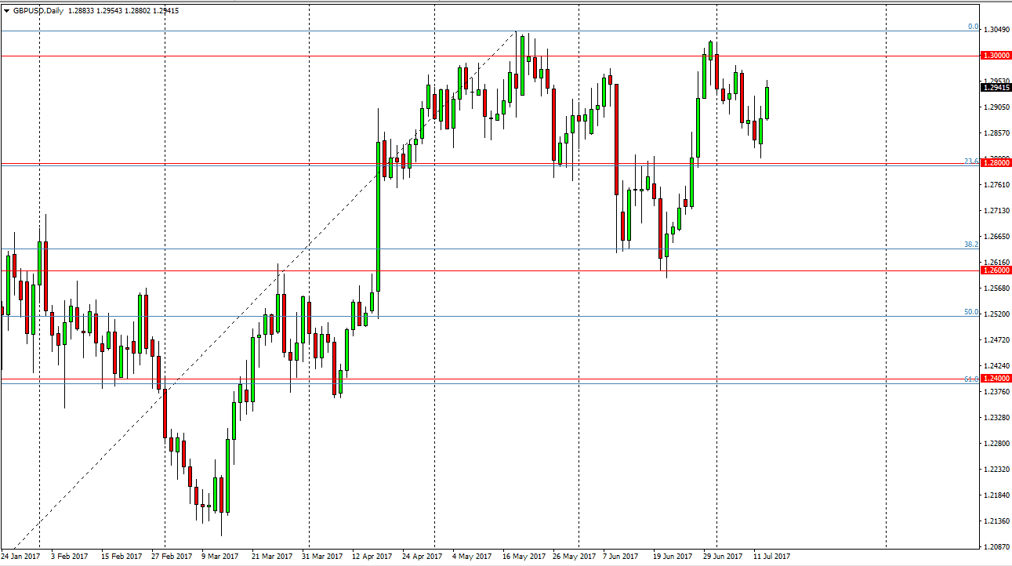The height and width of the screenshot is (566, 1012).
Task: Expand the GBPUSD,Daily symbol dropdown triangle
Action: point(8,12)
